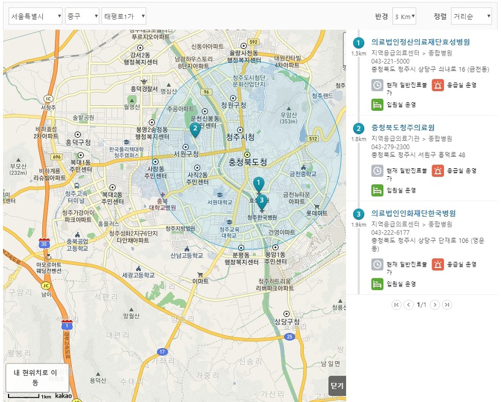The height and width of the screenshot is (402, 502).
Task: Click 롯데마트 shopping cart icon on map
Action: coord(317,207)
